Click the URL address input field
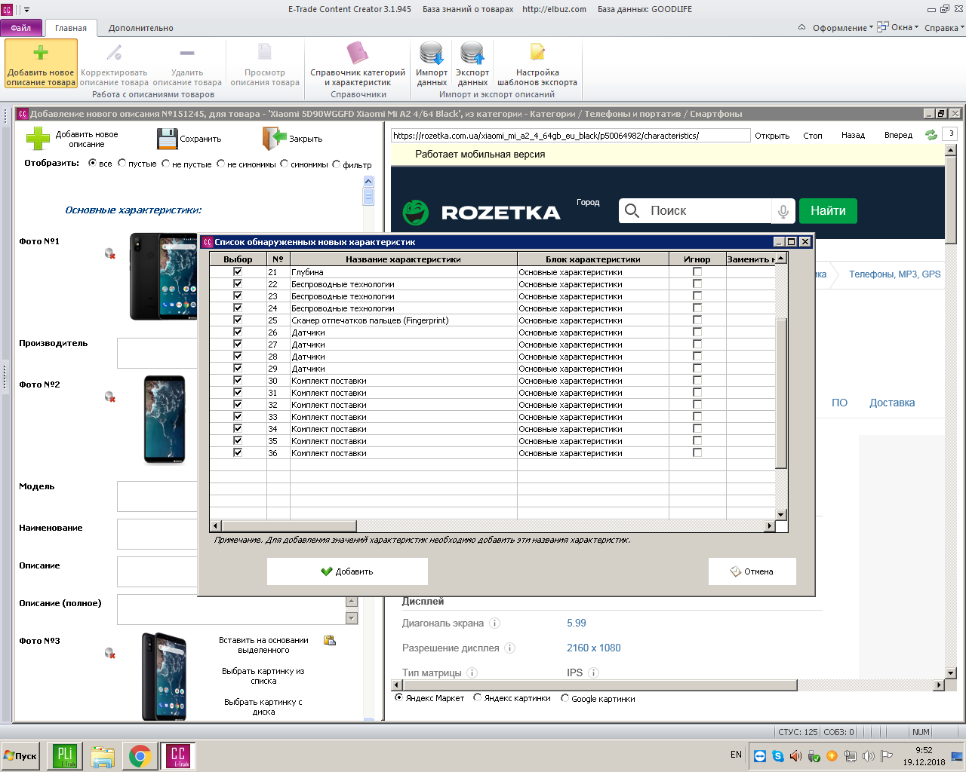The height and width of the screenshot is (772, 966). 571,136
